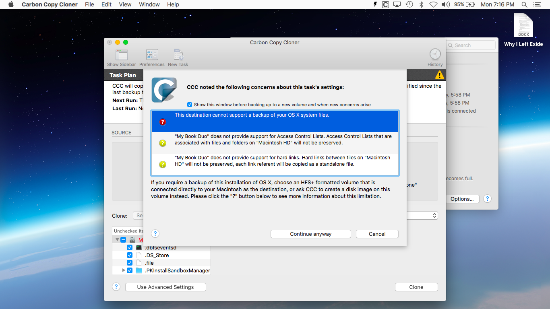This screenshot has height=309, width=550.
Task: Create a New Task from toolbar
Action: [x=178, y=55]
